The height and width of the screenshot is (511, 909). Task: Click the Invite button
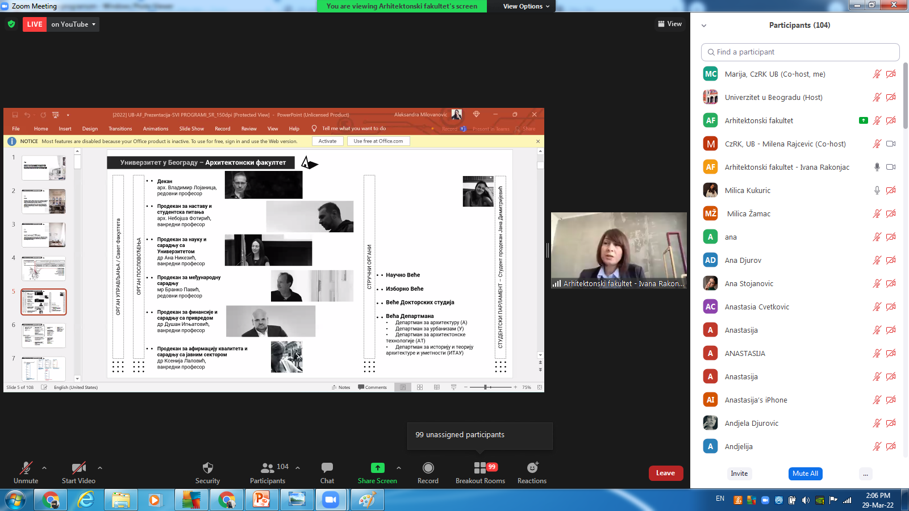(x=739, y=474)
